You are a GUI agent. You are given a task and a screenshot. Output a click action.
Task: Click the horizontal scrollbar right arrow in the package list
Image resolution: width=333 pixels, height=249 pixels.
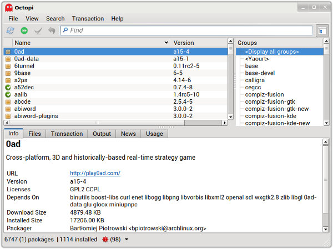pos(225,123)
